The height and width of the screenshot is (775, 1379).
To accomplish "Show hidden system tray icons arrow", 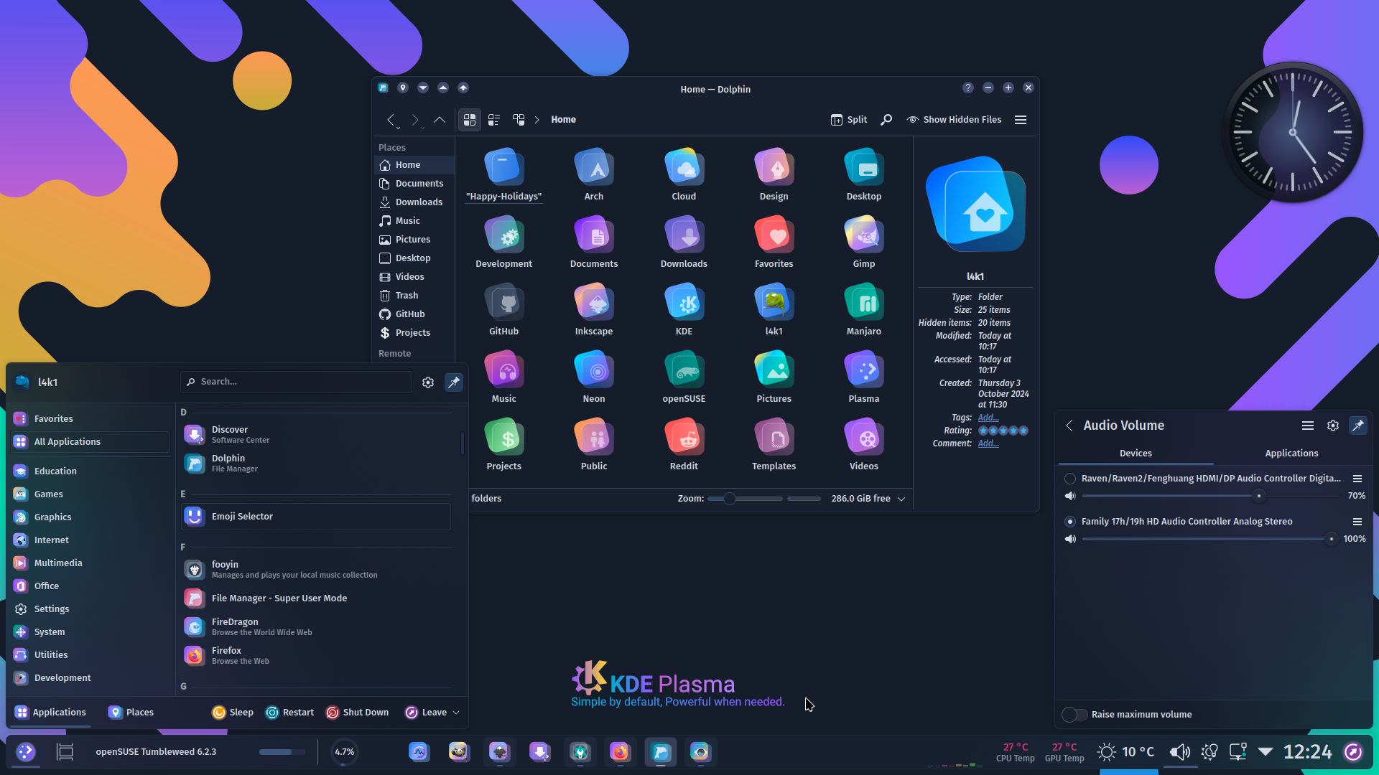I will tap(1266, 752).
